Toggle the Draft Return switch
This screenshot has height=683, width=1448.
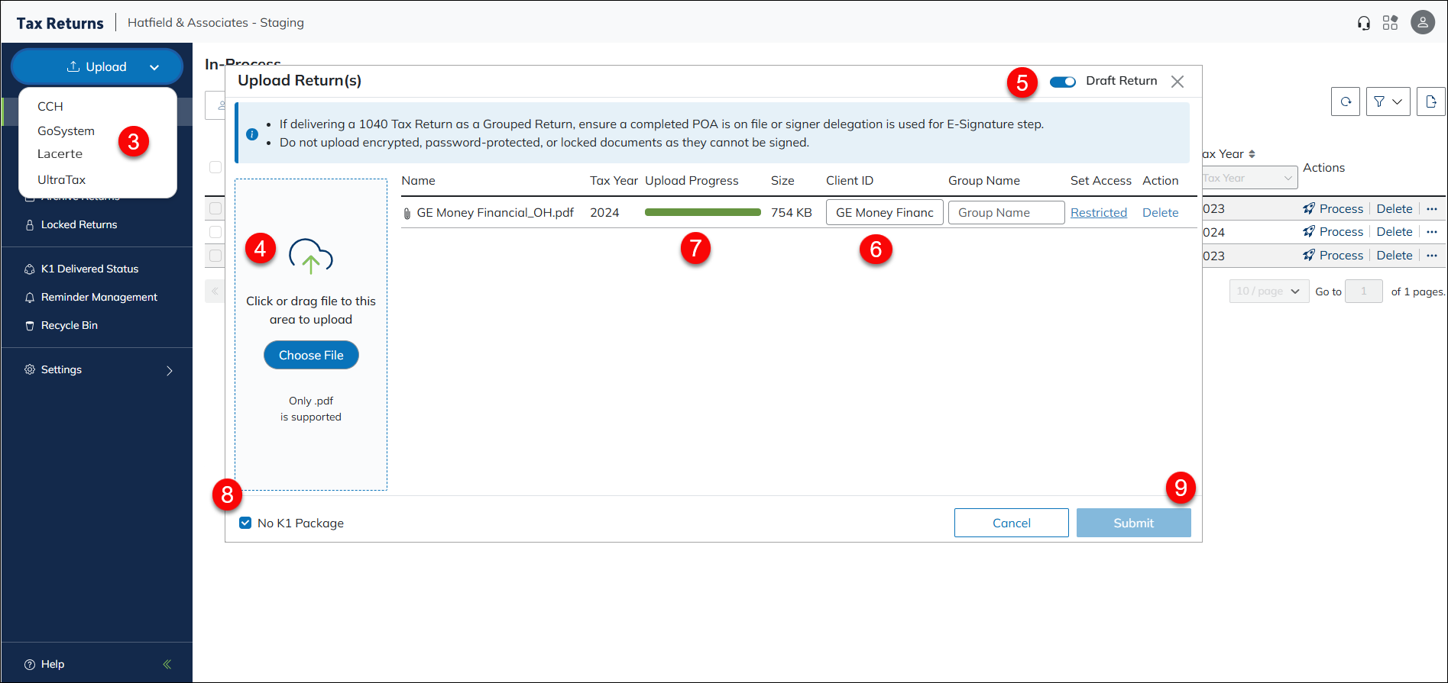point(1062,82)
